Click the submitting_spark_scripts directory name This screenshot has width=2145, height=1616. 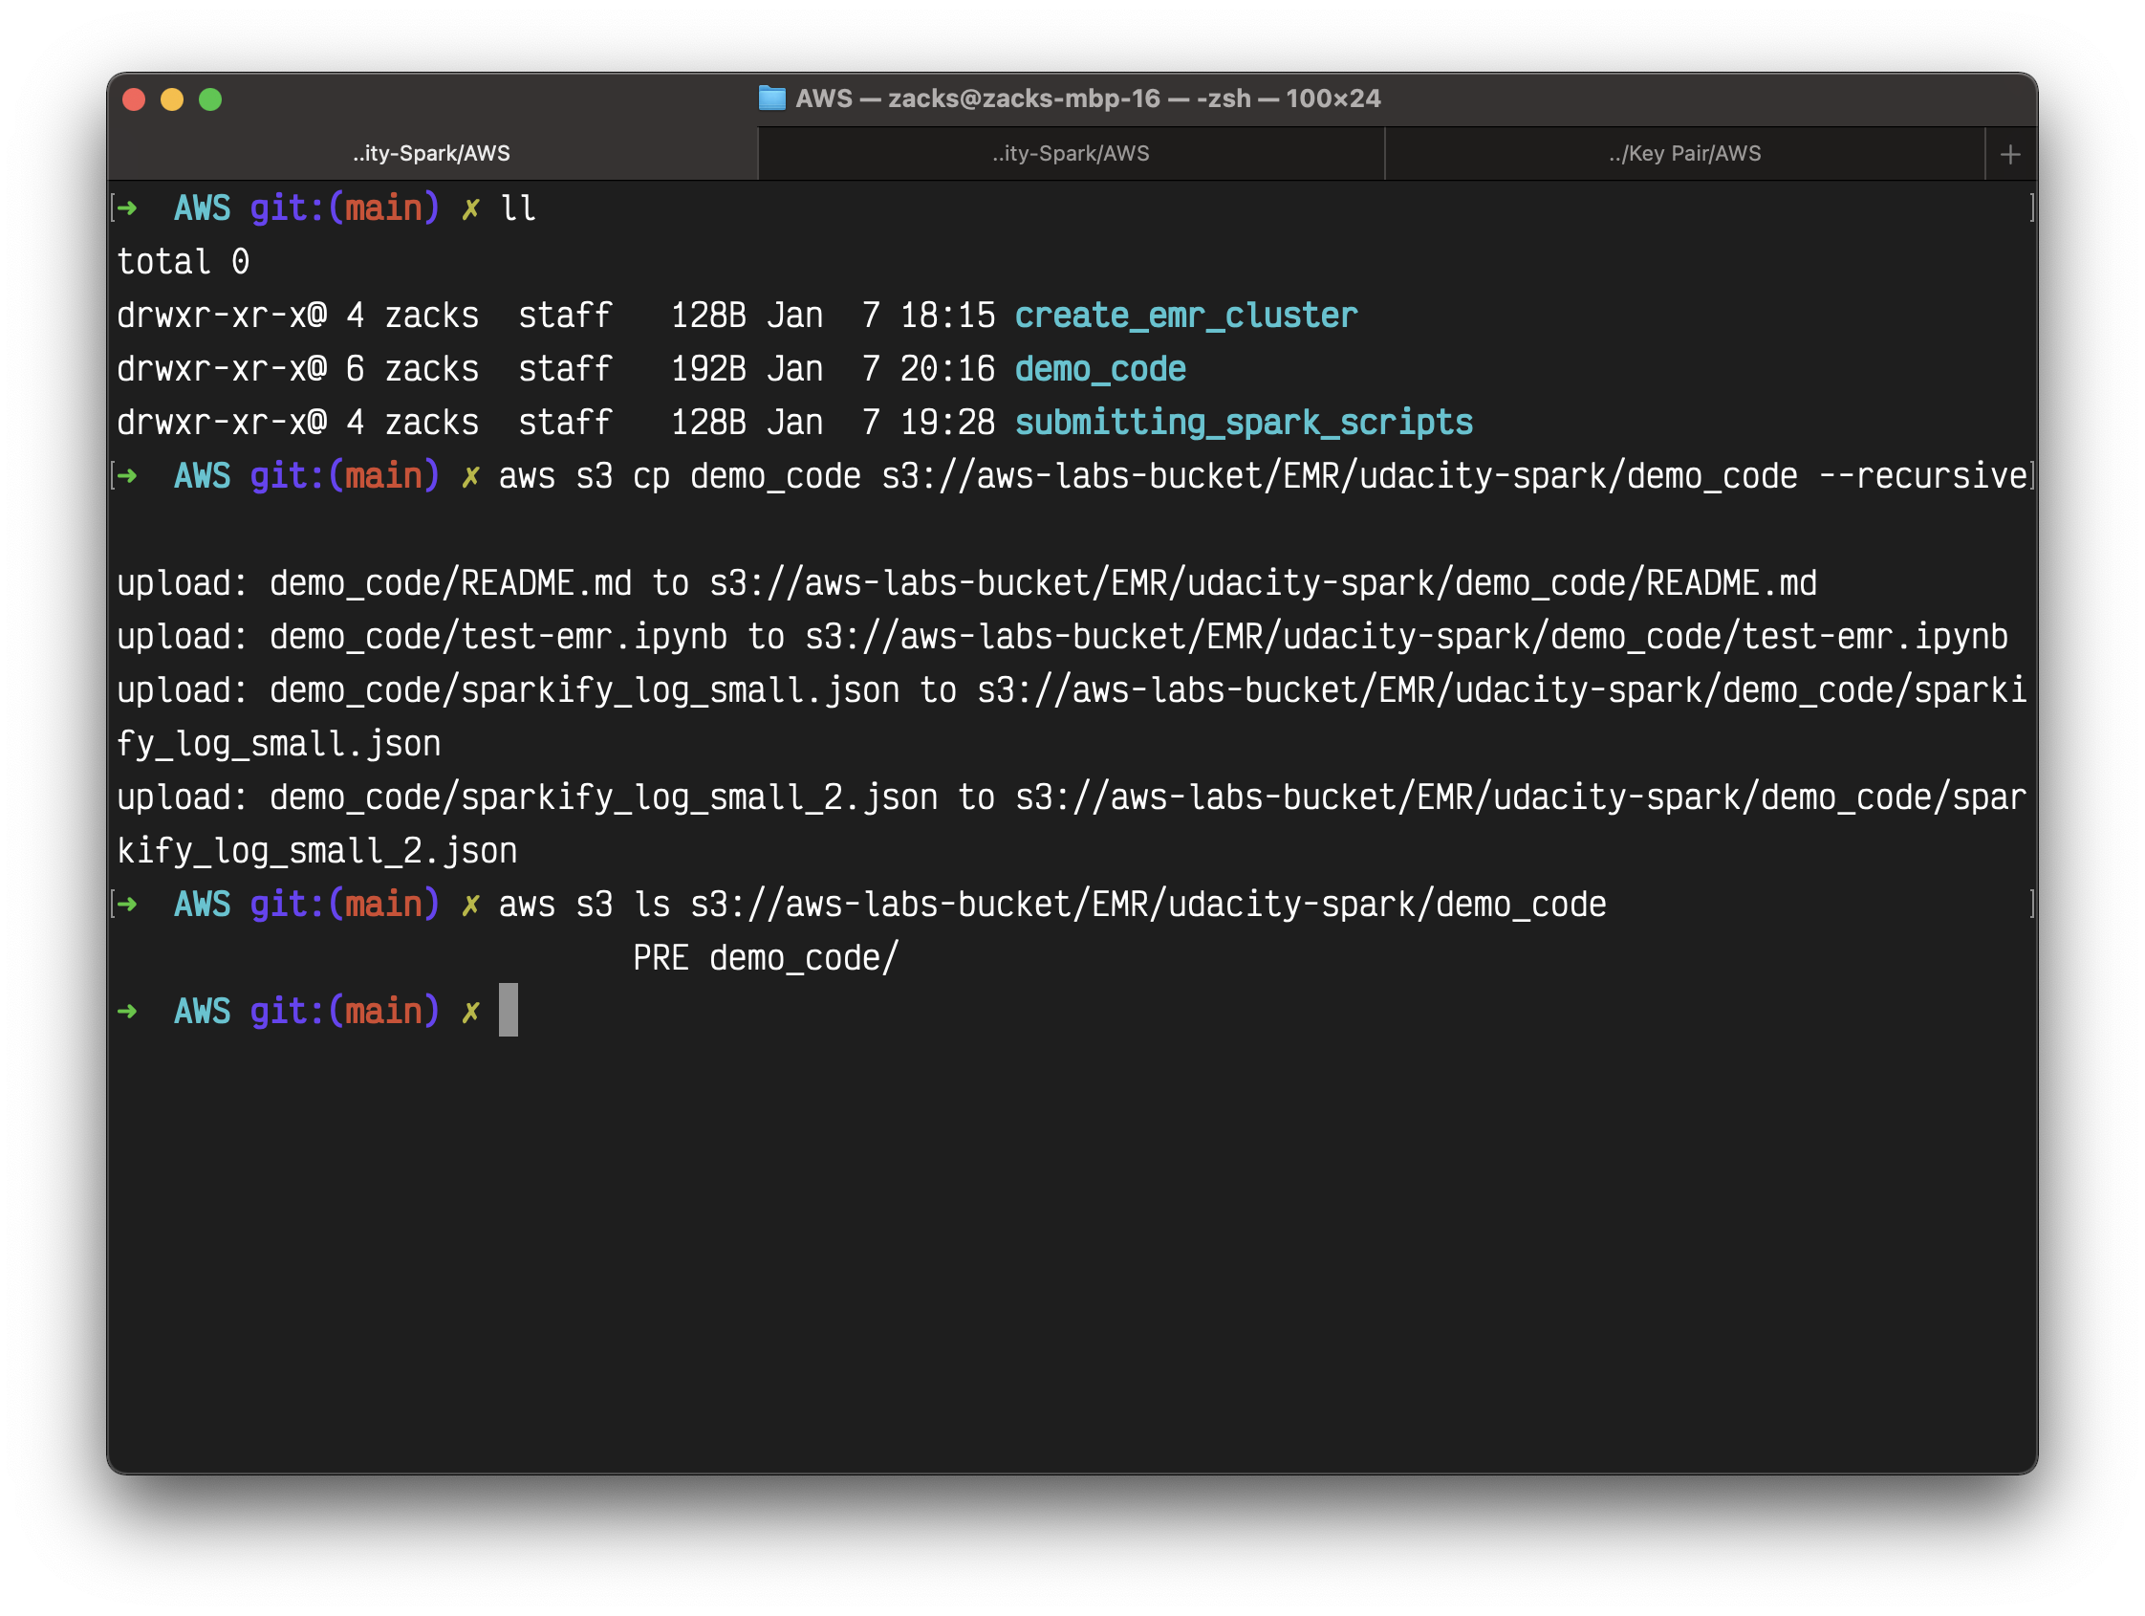pos(1244,423)
